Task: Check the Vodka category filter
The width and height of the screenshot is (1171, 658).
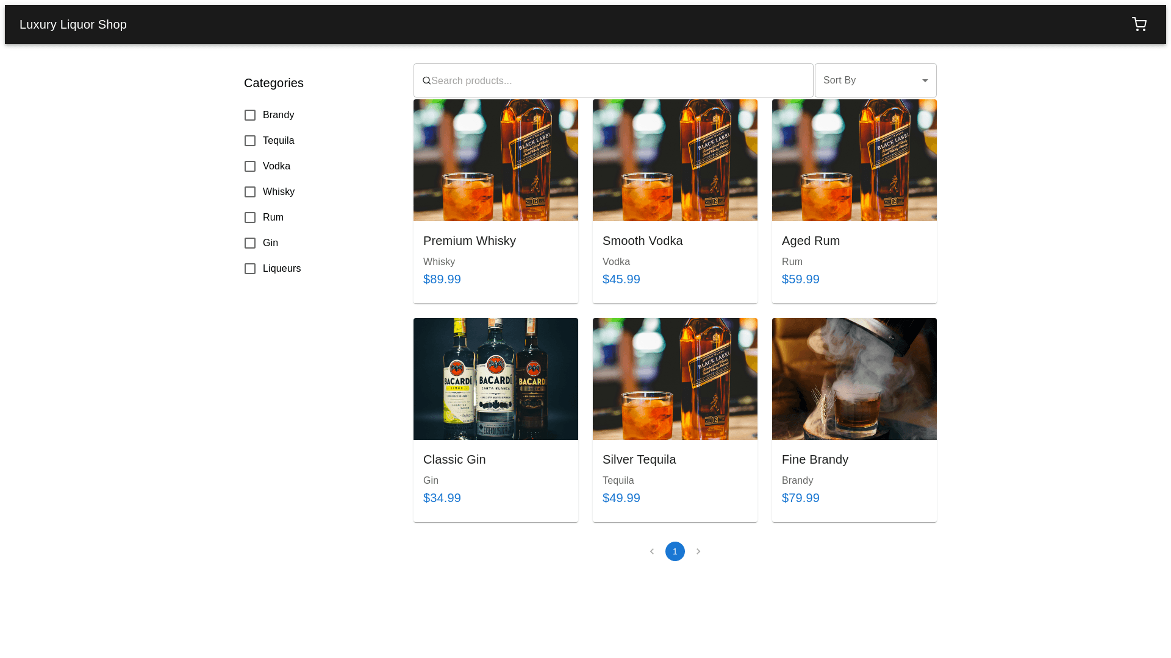Action: (x=250, y=166)
